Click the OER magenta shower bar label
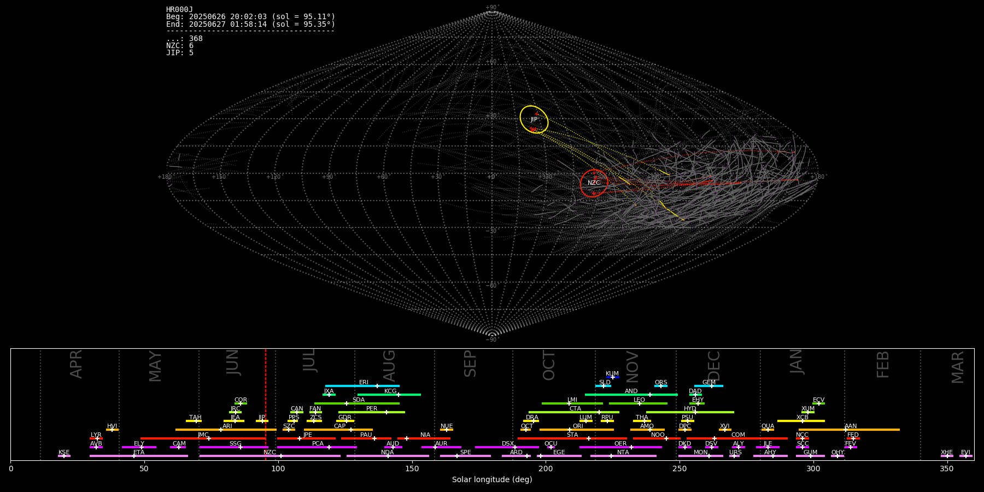Image resolution: width=984 pixels, height=492 pixels. click(x=620, y=444)
